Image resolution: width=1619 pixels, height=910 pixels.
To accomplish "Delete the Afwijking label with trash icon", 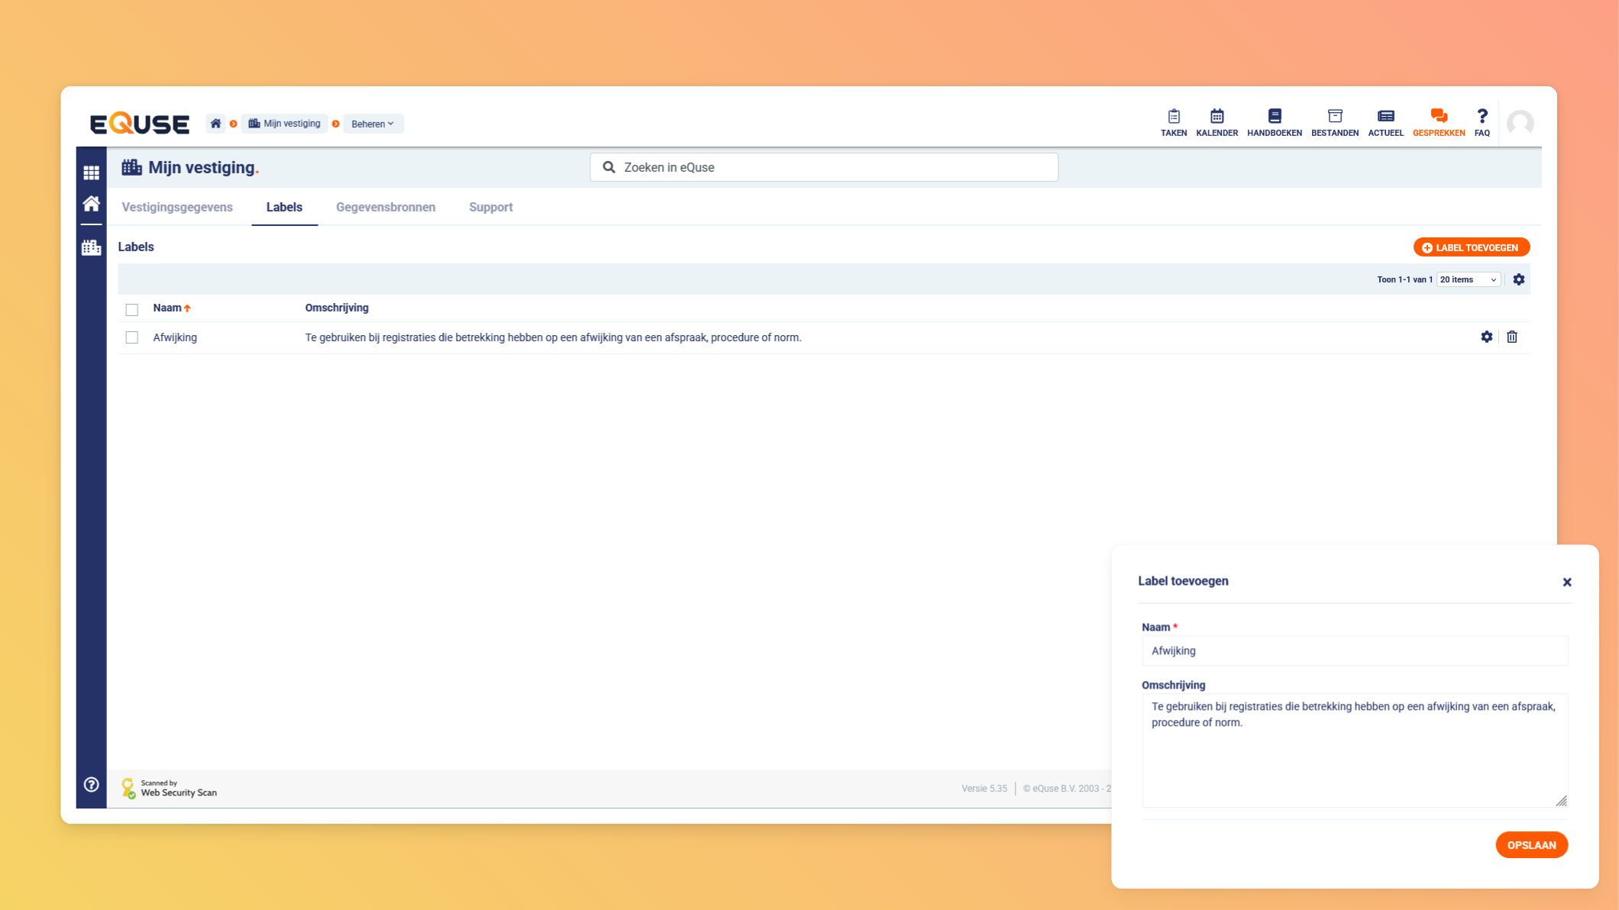I will point(1511,337).
